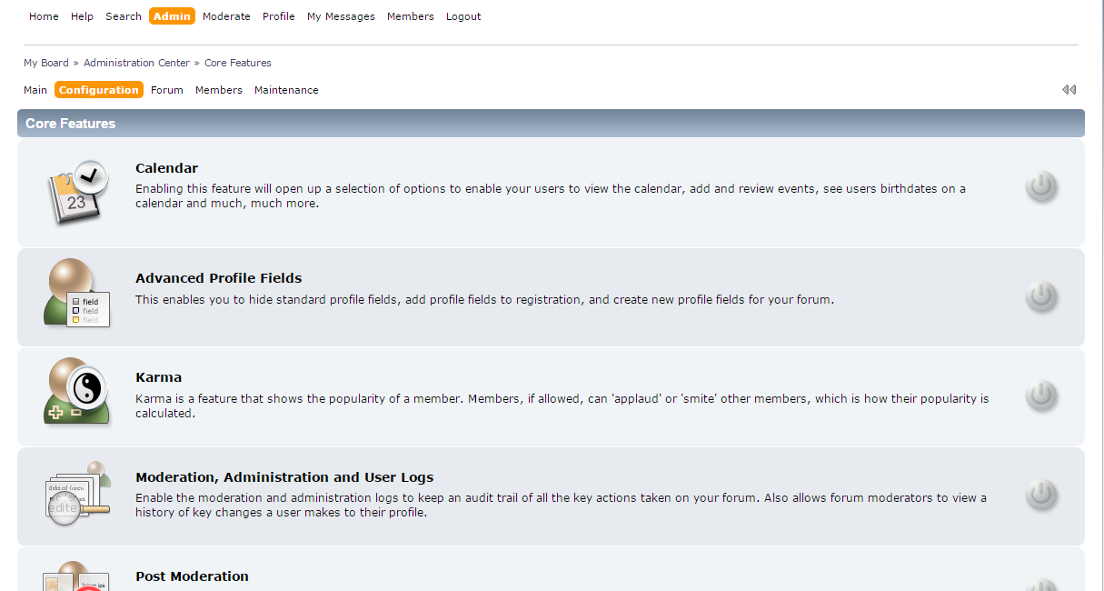1104x591 pixels.
Task: Toggle on Advanced Profile Fields
Action: pos(1041,296)
